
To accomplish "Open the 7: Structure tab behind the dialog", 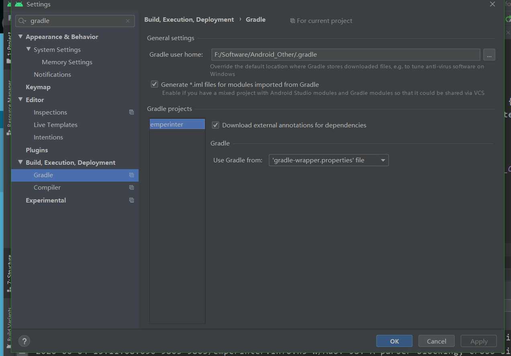I will pyautogui.click(x=9, y=273).
